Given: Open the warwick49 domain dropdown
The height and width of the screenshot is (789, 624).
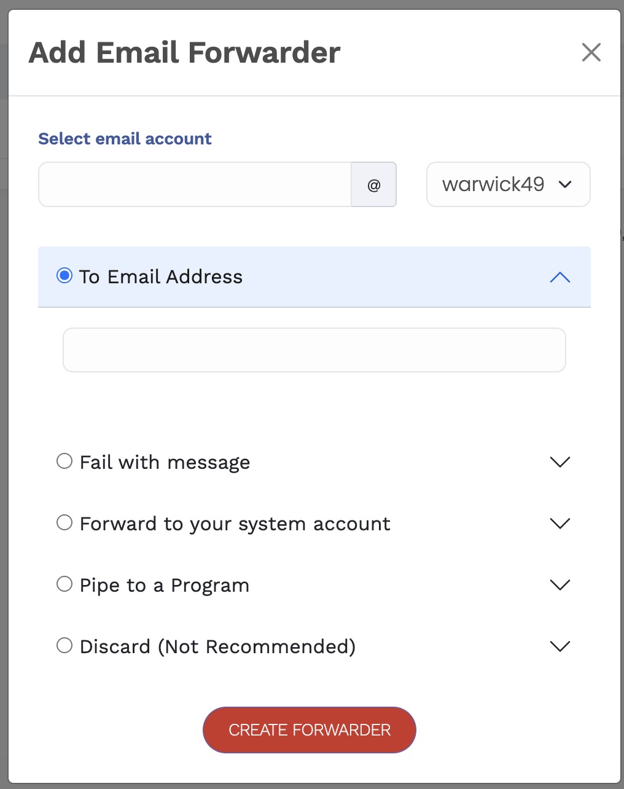Looking at the screenshot, I should coord(508,184).
